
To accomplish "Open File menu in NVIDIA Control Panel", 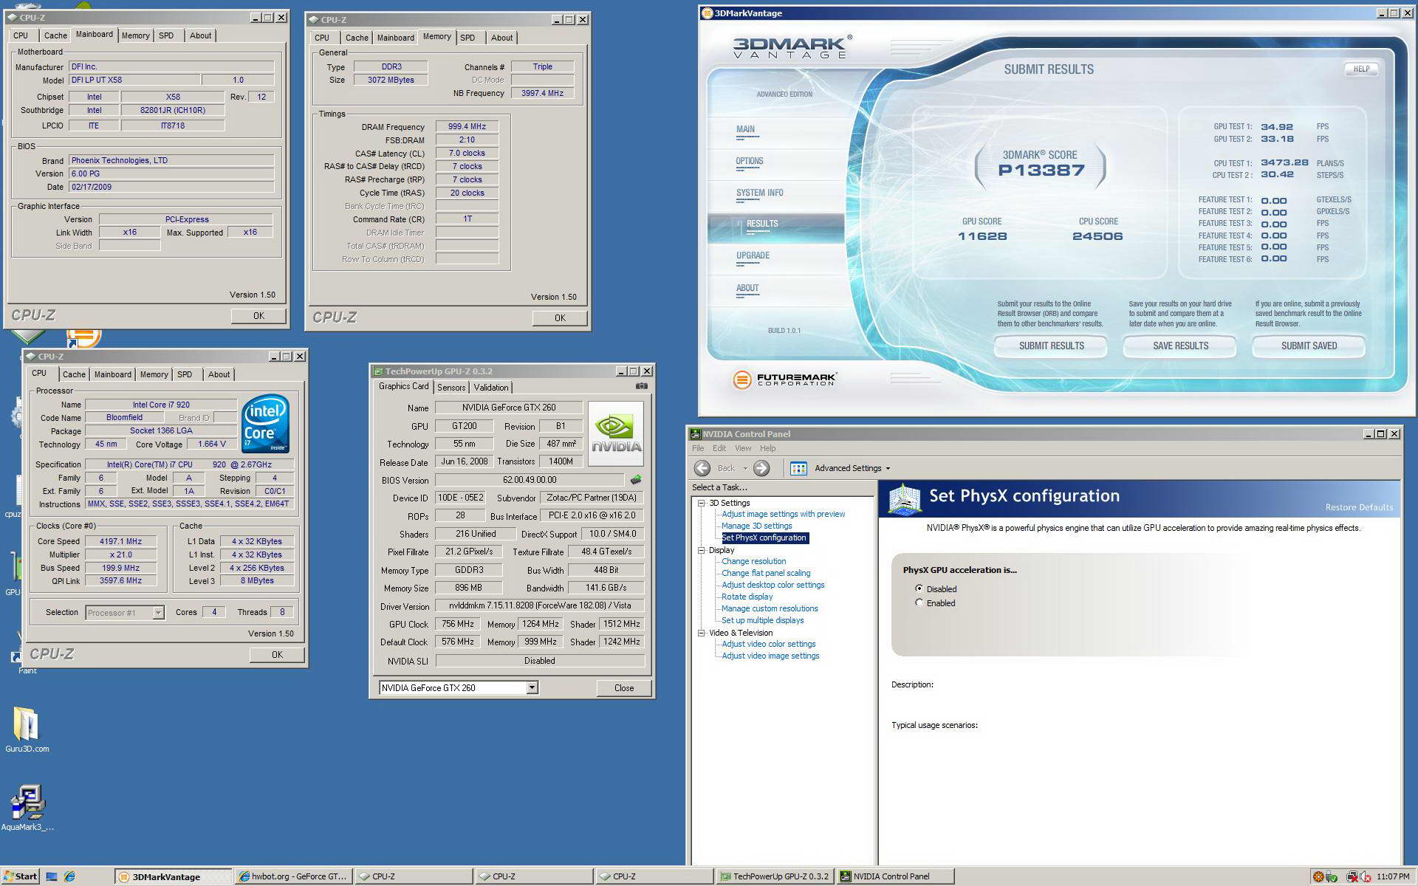I will [698, 448].
